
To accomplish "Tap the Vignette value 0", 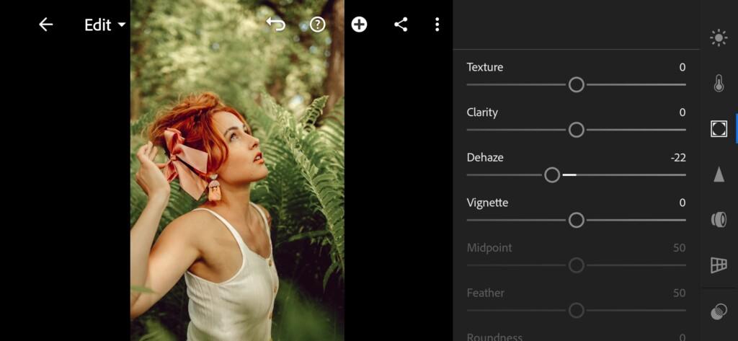I will click(683, 203).
